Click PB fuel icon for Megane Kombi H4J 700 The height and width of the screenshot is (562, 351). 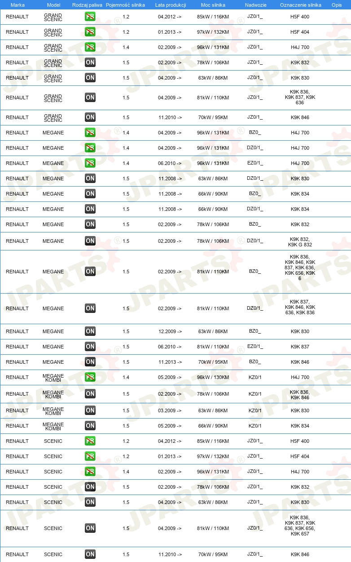[x=90, y=377]
